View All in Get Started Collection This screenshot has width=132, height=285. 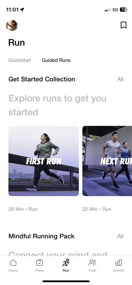click(120, 79)
